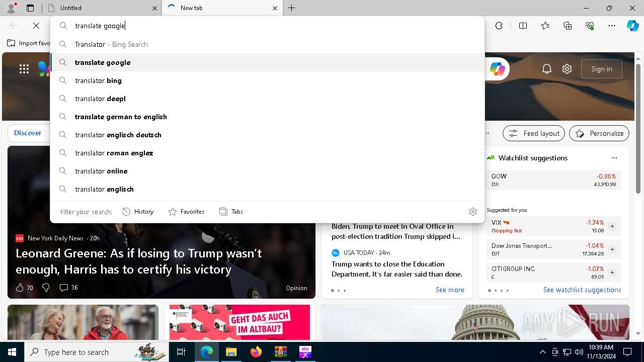
Task: Stop loading the page with the X button
Action: (x=36, y=26)
